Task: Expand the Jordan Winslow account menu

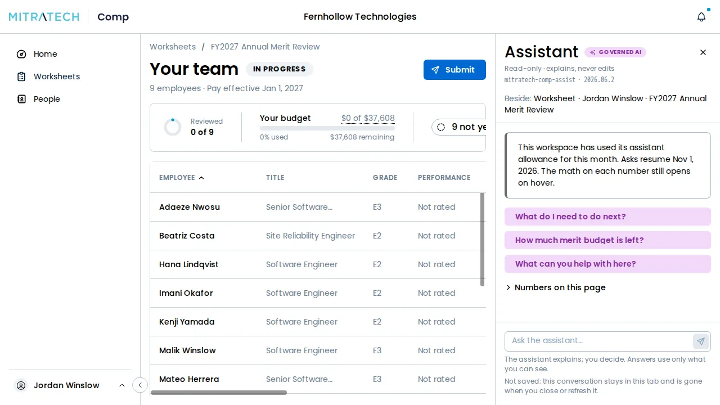Action: tap(70, 385)
